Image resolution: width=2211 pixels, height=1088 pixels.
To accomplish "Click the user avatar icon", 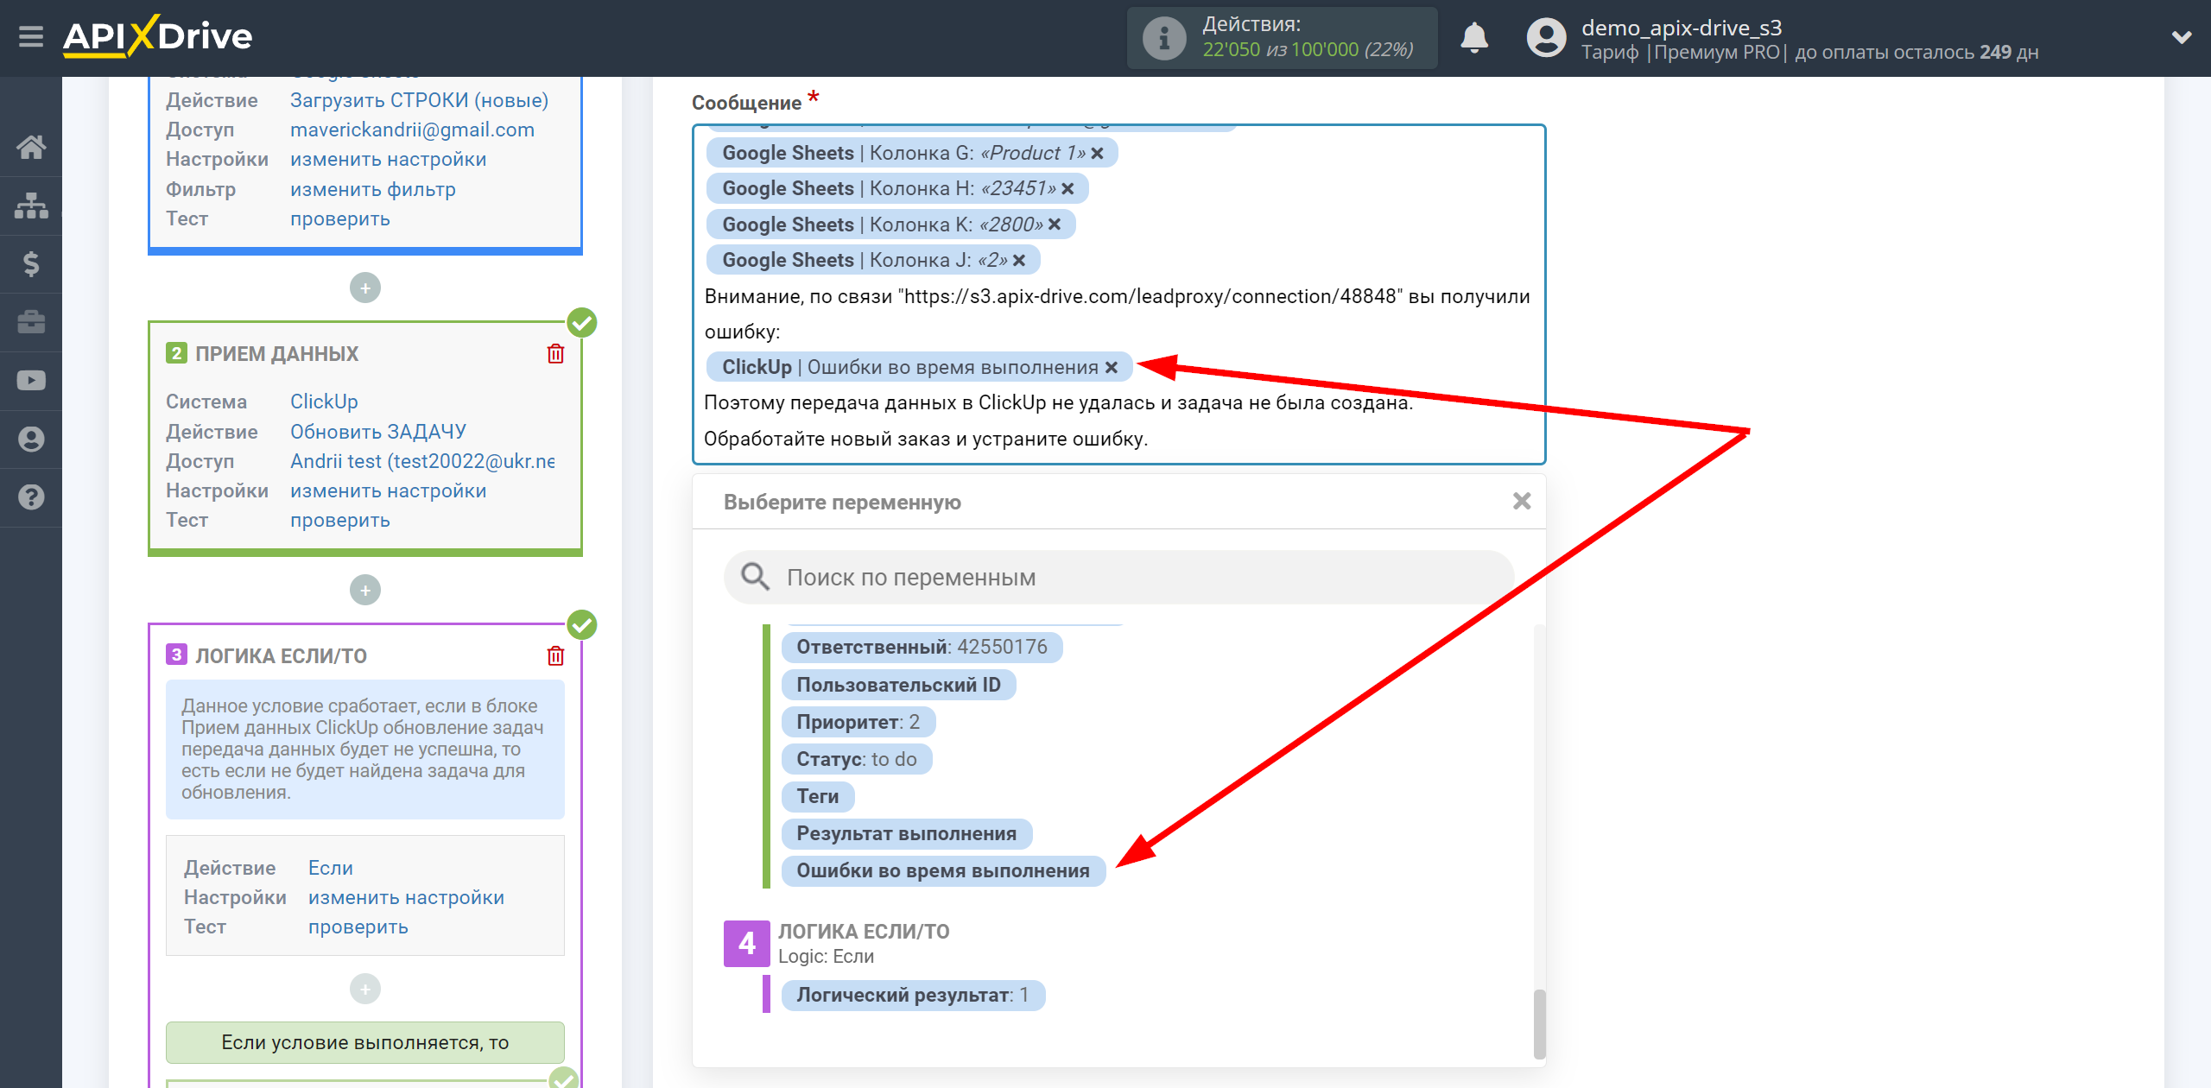I will (x=1546, y=38).
